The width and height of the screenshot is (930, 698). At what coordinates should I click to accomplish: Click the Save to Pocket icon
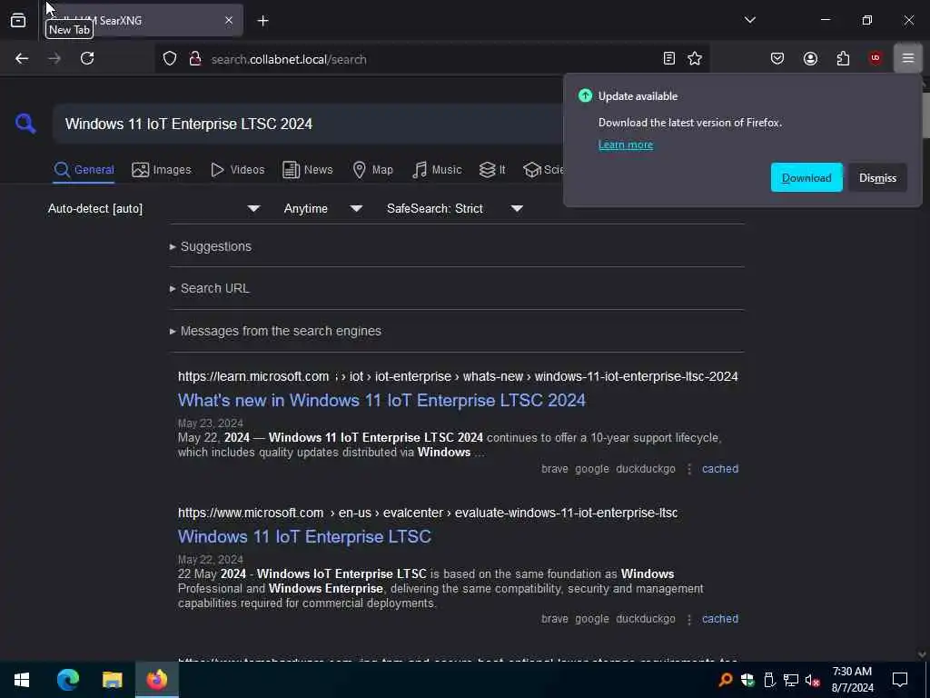tap(777, 58)
